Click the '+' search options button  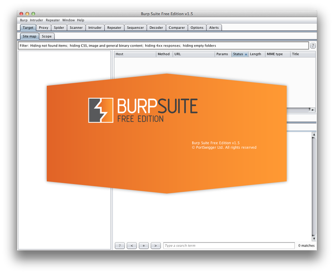tap(144, 246)
